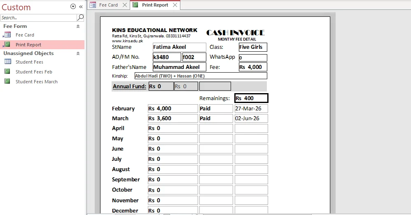This screenshot has height=215, width=411.
Task: Click the April Rs 0 amount
Action: pyautogui.click(x=173, y=128)
